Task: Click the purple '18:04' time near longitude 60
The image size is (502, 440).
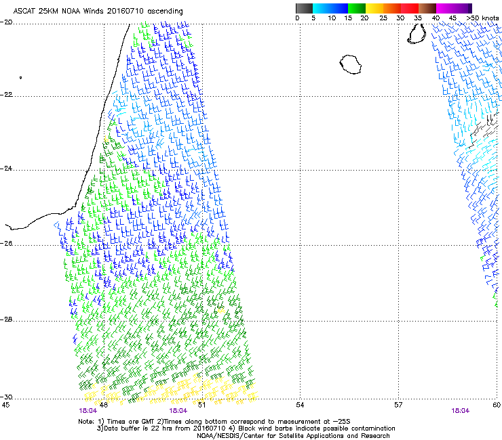Action: tap(461, 411)
